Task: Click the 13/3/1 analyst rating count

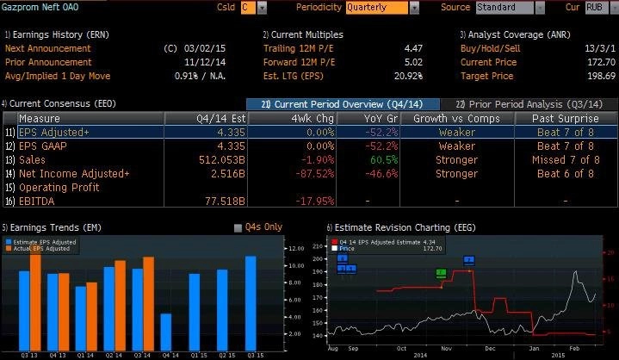Action: (600, 48)
